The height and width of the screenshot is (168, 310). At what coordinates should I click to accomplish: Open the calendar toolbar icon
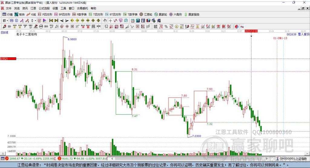tap(133, 21)
